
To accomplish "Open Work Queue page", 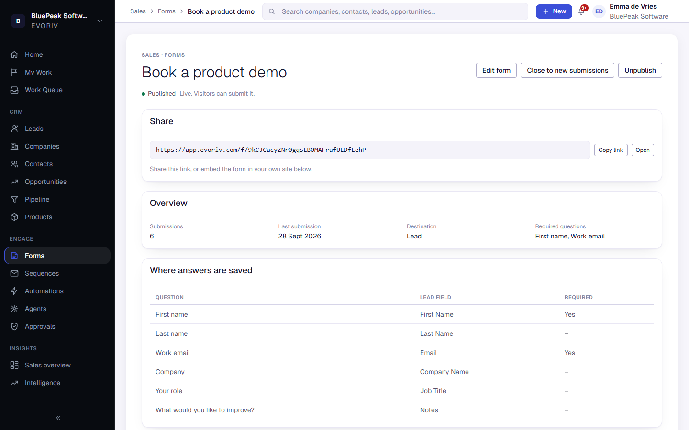I will point(57,90).
